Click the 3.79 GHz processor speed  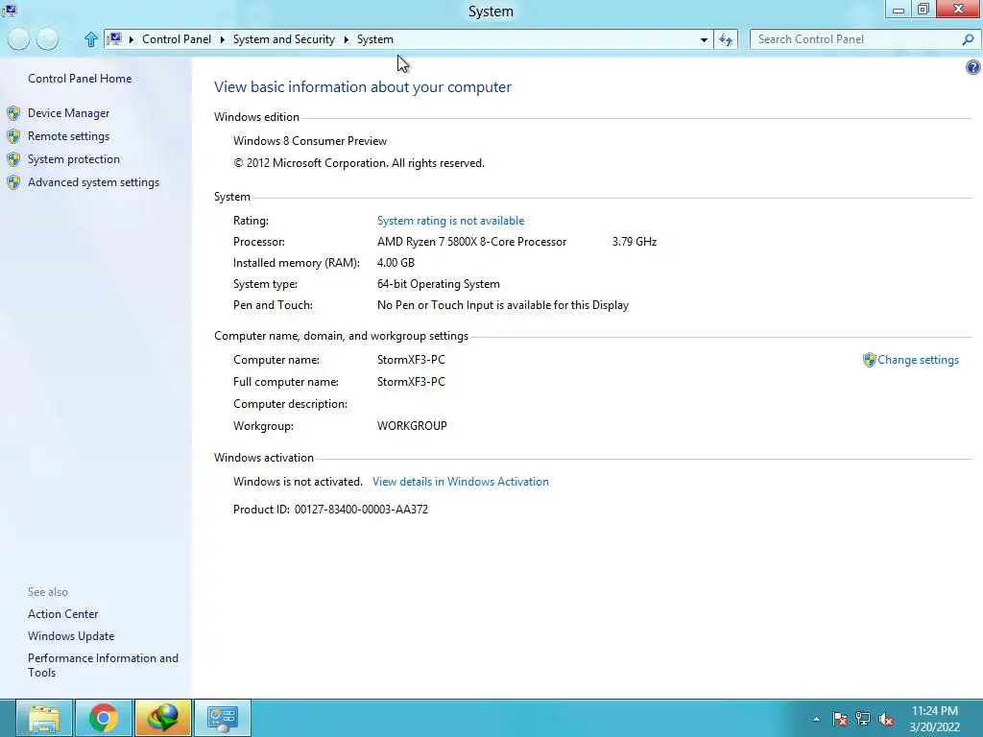(634, 241)
